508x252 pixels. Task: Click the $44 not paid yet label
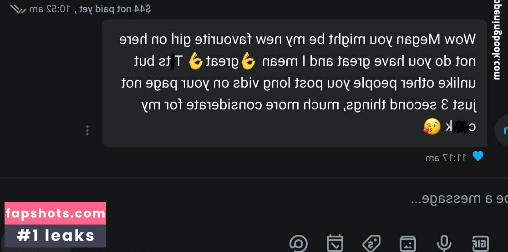pyautogui.click(x=114, y=9)
